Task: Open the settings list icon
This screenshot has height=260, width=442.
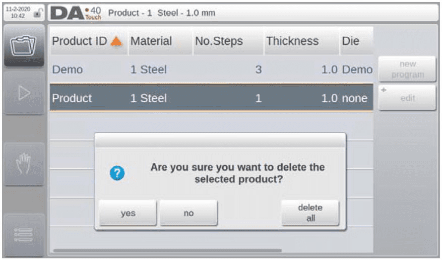Action: tap(24, 235)
